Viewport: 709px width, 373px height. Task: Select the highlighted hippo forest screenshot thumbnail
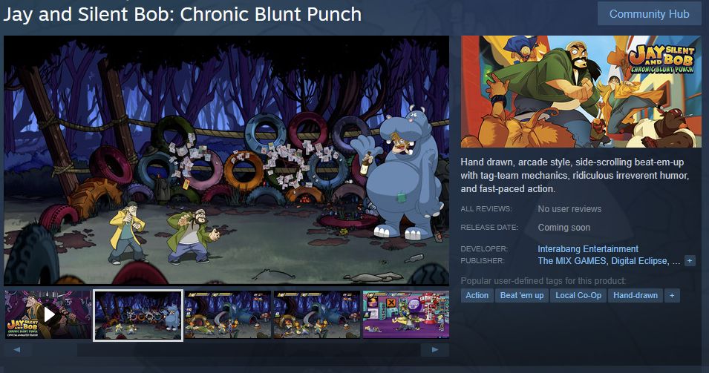pyautogui.click(x=138, y=315)
